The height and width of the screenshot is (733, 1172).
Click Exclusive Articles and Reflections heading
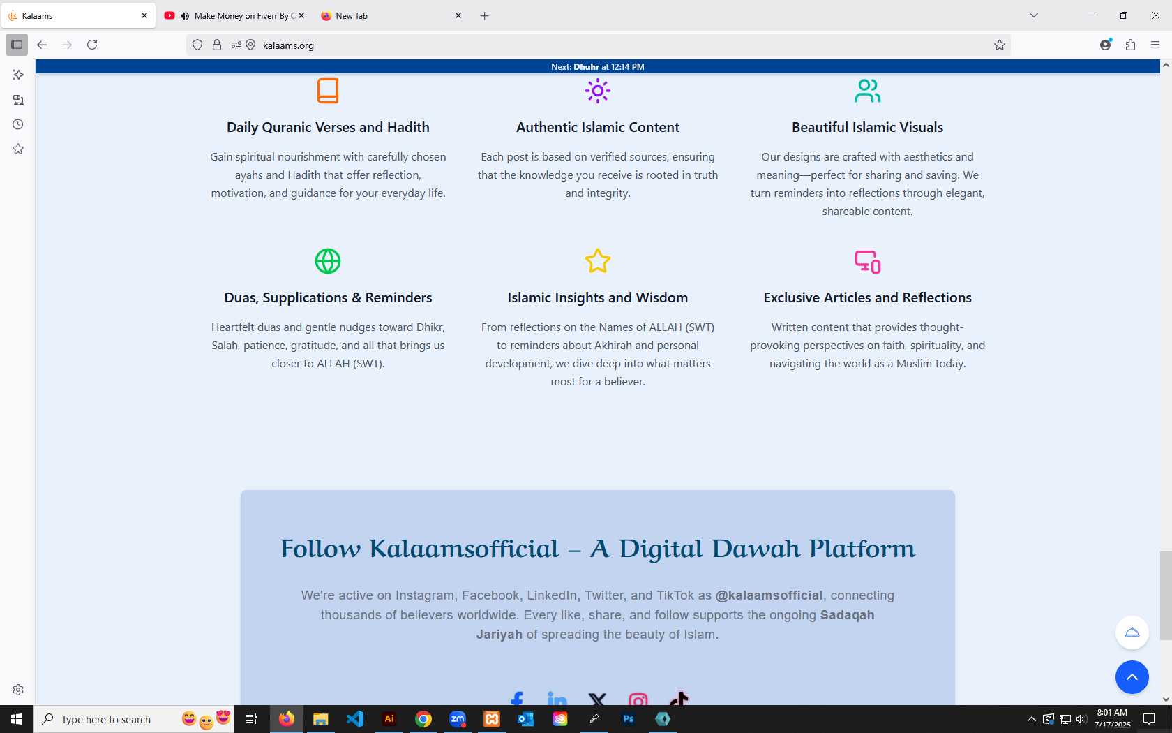(867, 297)
